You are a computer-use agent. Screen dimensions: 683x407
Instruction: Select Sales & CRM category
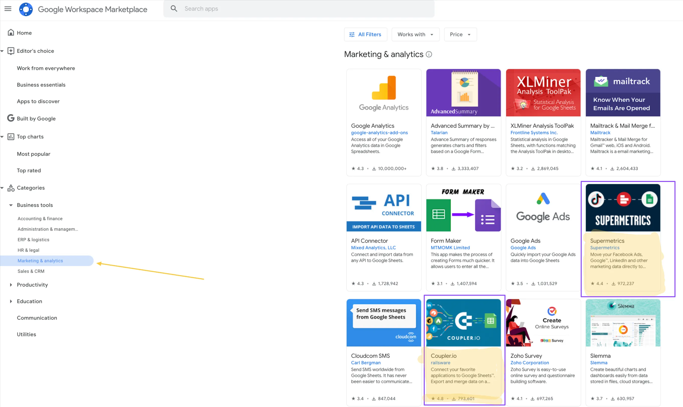click(x=31, y=271)
